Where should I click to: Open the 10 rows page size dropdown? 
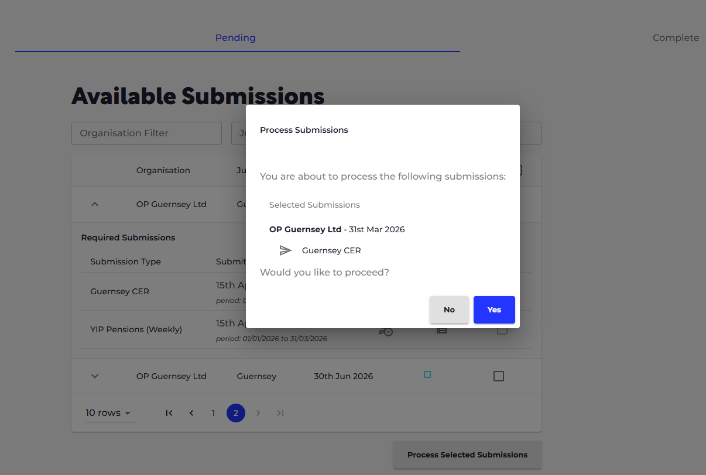tap(109, 413)
